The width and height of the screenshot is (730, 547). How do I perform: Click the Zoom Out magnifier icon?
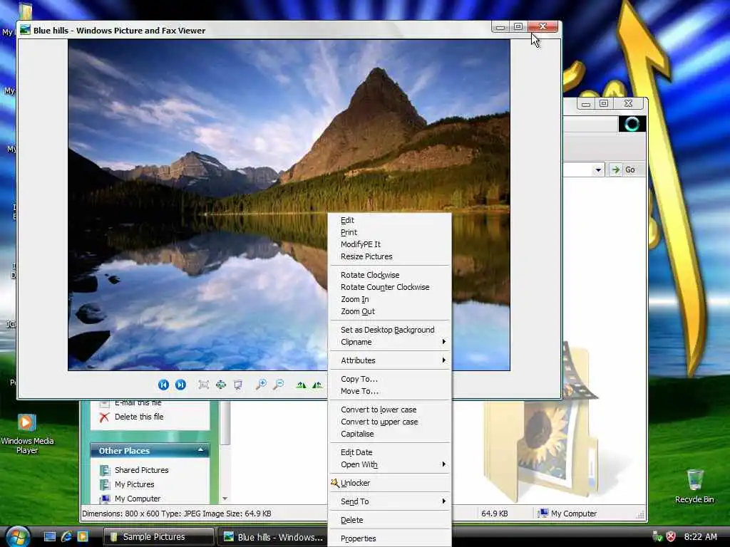pyautogui.click(x=279, y=384)
